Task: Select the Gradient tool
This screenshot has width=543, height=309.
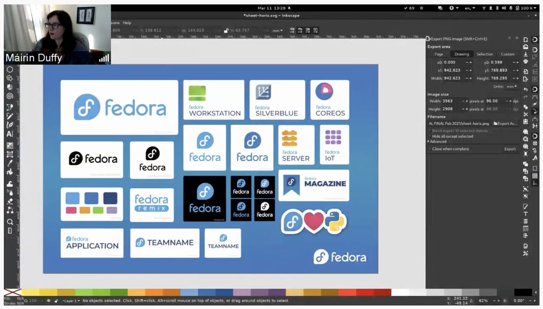Action: [10, 145]
